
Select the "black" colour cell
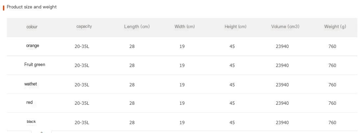coord(31,122)
